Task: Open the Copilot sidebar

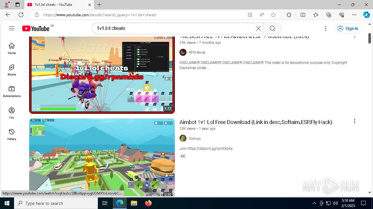Action: [366, 15]
